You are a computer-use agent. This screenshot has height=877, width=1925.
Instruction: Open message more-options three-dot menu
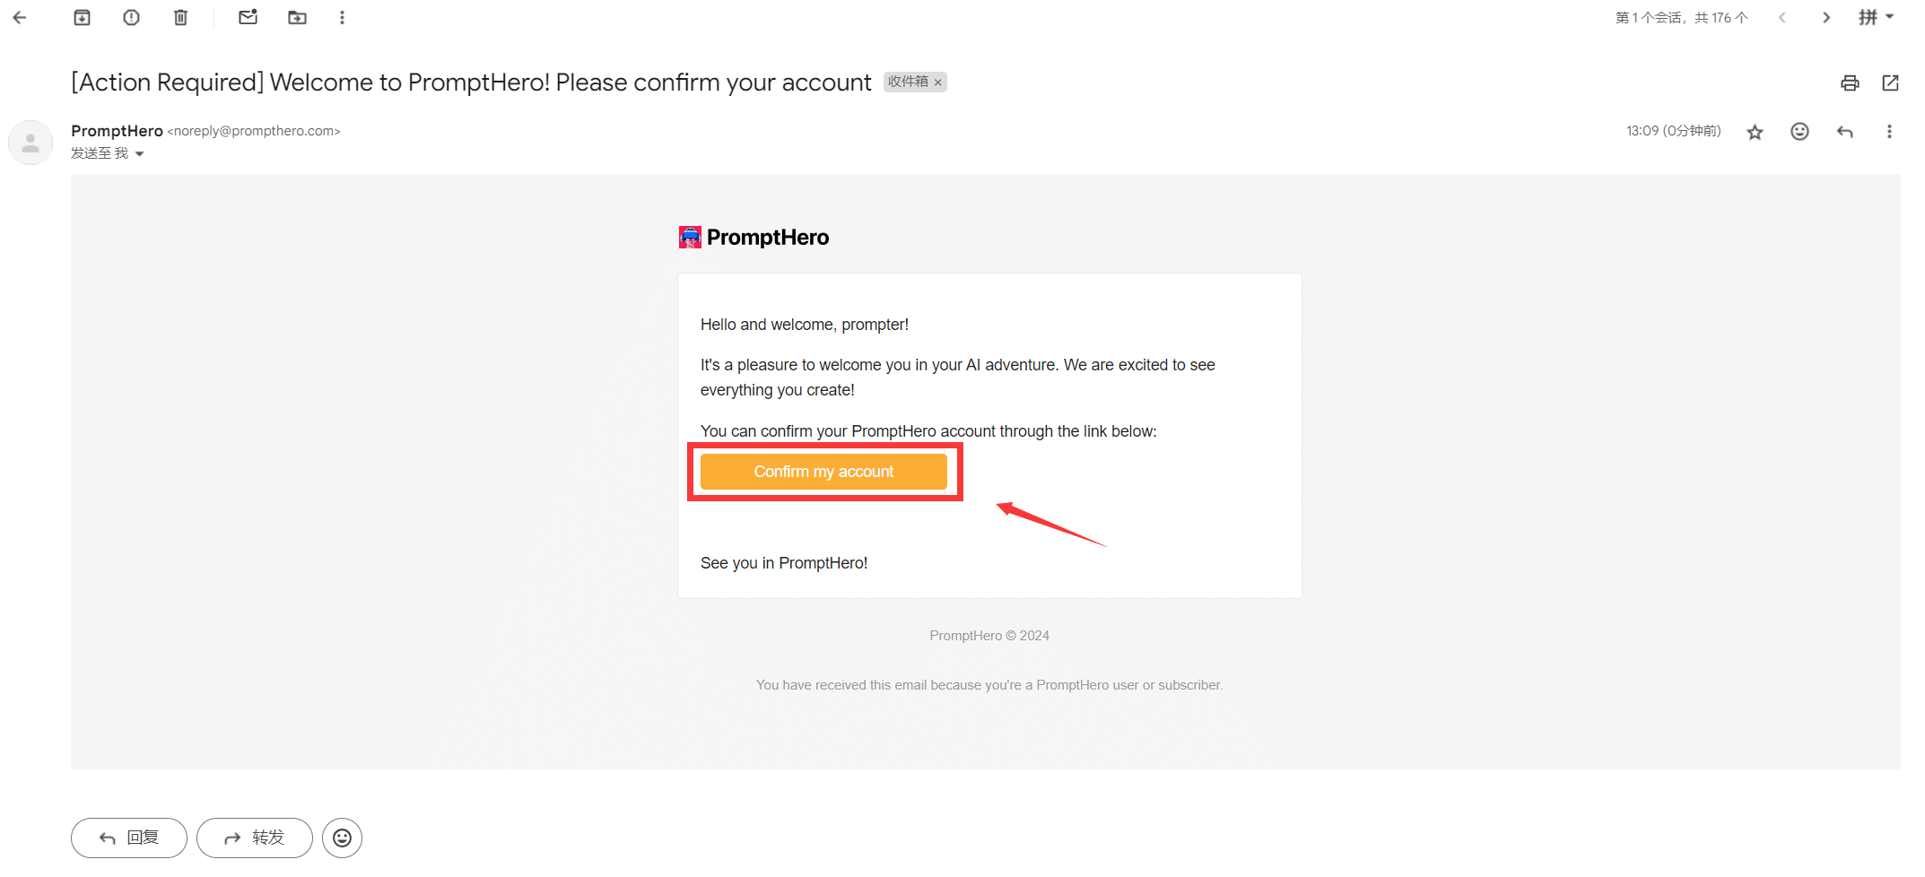(x=1889, y=132)
